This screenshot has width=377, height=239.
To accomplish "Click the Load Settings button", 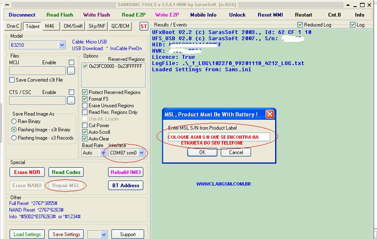I will tap(27, 234).
